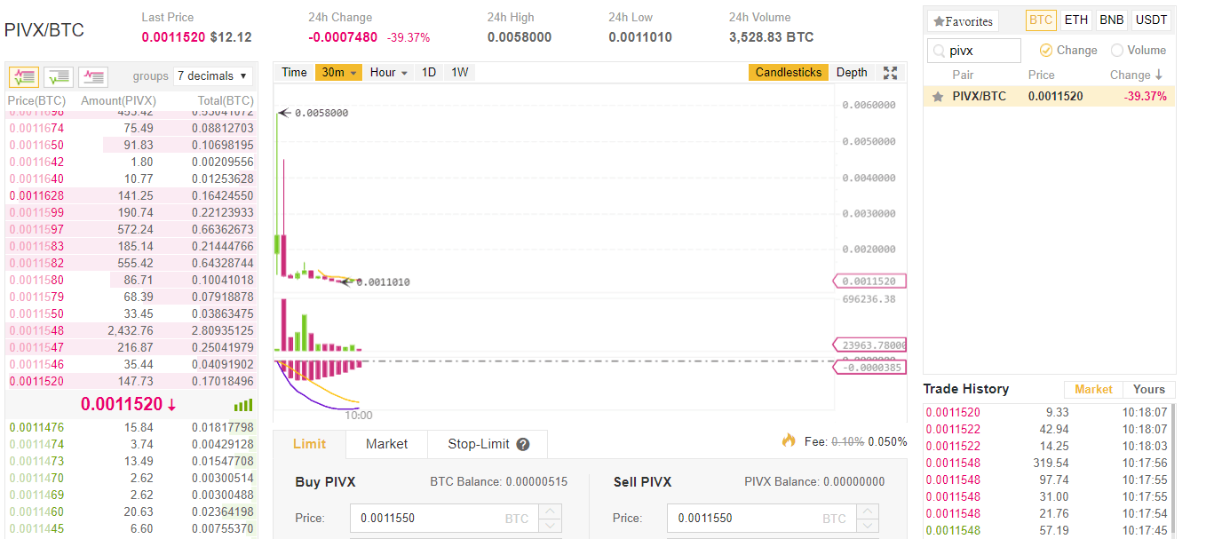The width and height of the screenshot is (1222, 539).
Task: Click the flame fee discount icon
Action: [789, 440]
